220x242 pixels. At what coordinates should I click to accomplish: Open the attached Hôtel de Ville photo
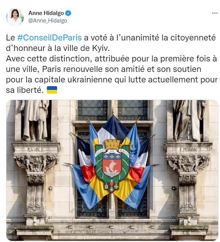pos(112,170)
